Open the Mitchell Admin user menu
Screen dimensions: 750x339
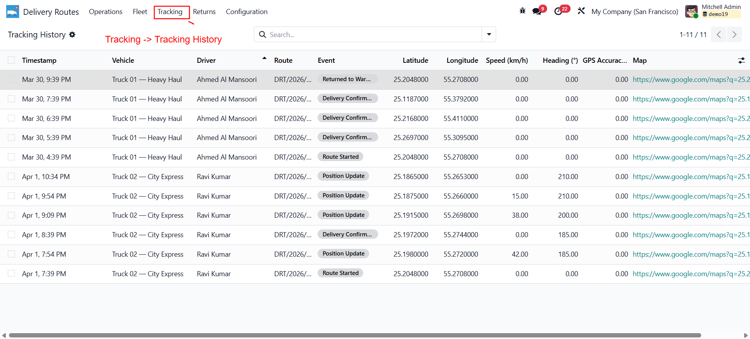point(713,11)
